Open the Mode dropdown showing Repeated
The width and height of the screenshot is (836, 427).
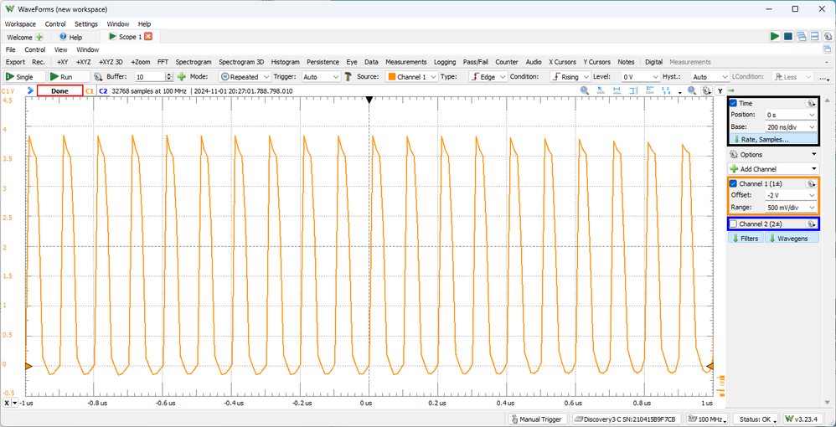245,77
